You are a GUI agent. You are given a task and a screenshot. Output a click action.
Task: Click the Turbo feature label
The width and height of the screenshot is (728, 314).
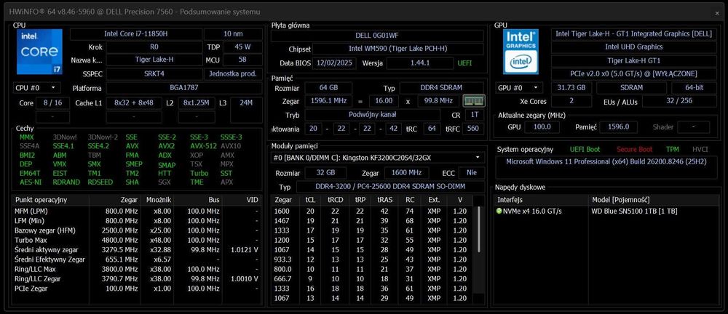click(x=199, y=173)
